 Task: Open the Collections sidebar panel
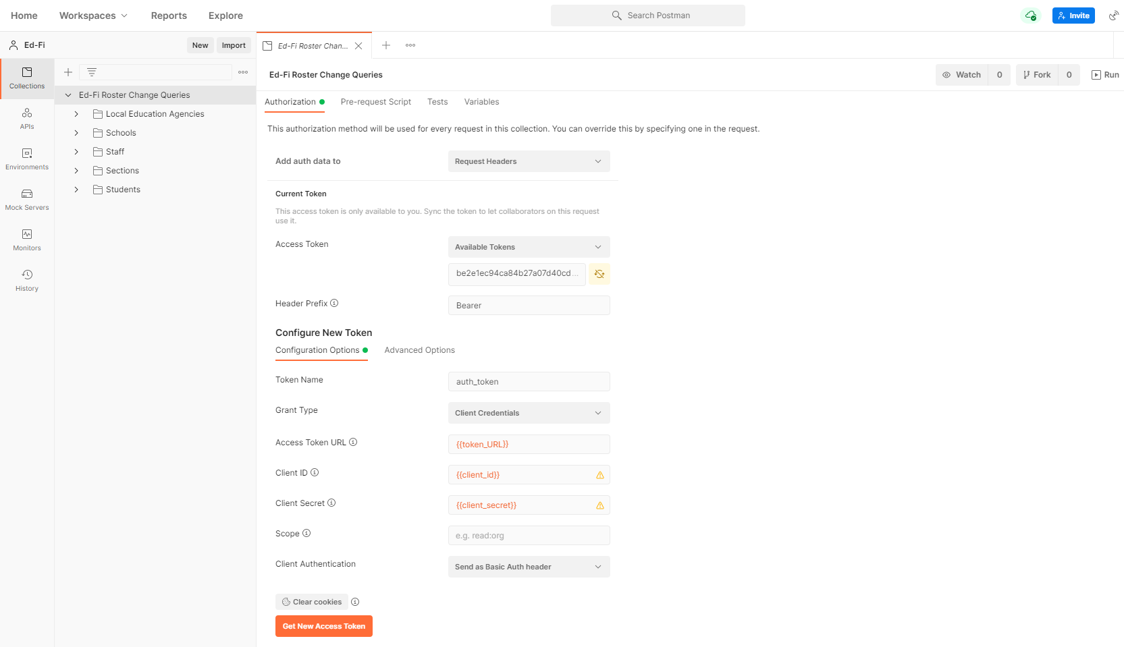tap(27, 78)
